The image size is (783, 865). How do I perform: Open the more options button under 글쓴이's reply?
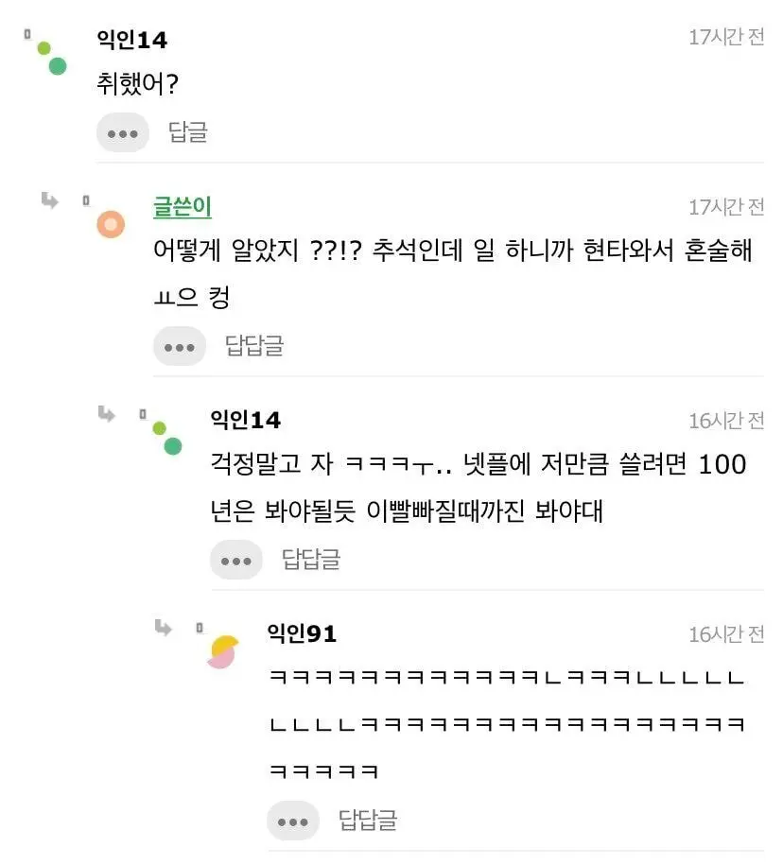click(180, 346)
